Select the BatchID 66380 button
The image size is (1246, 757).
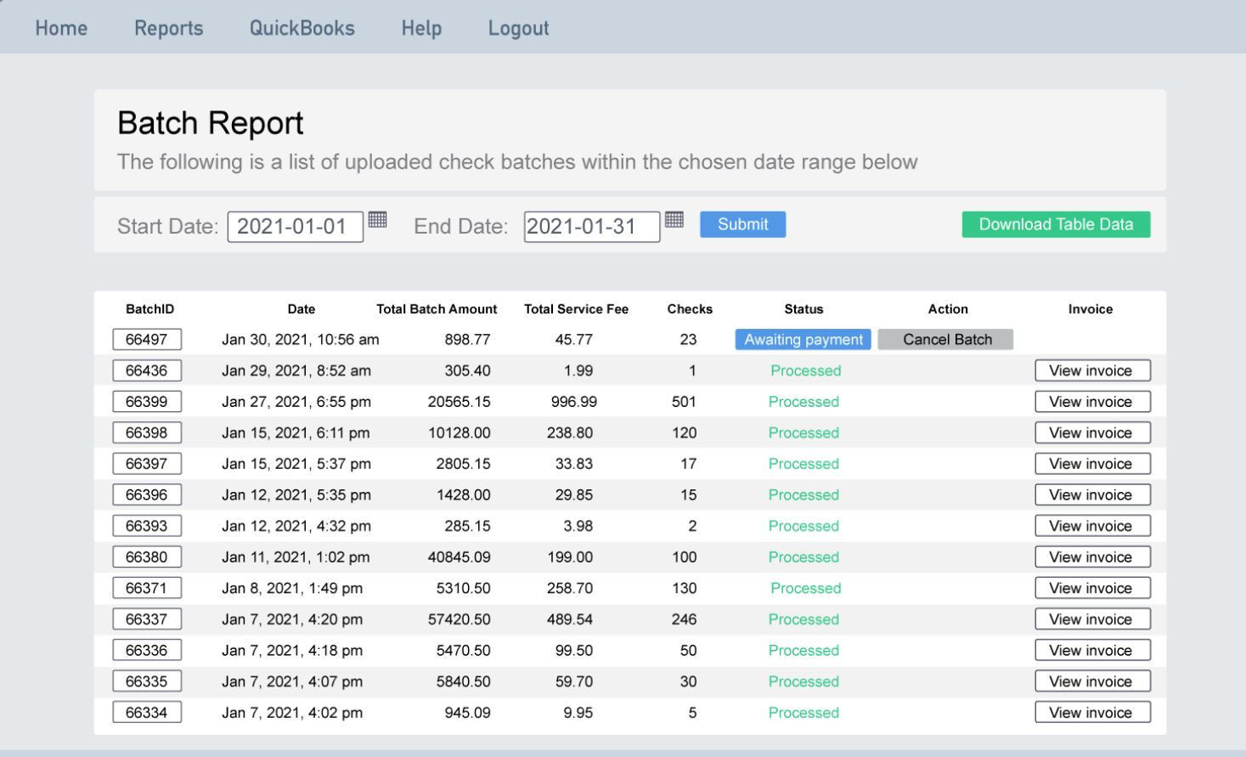[x=147, y=556]
